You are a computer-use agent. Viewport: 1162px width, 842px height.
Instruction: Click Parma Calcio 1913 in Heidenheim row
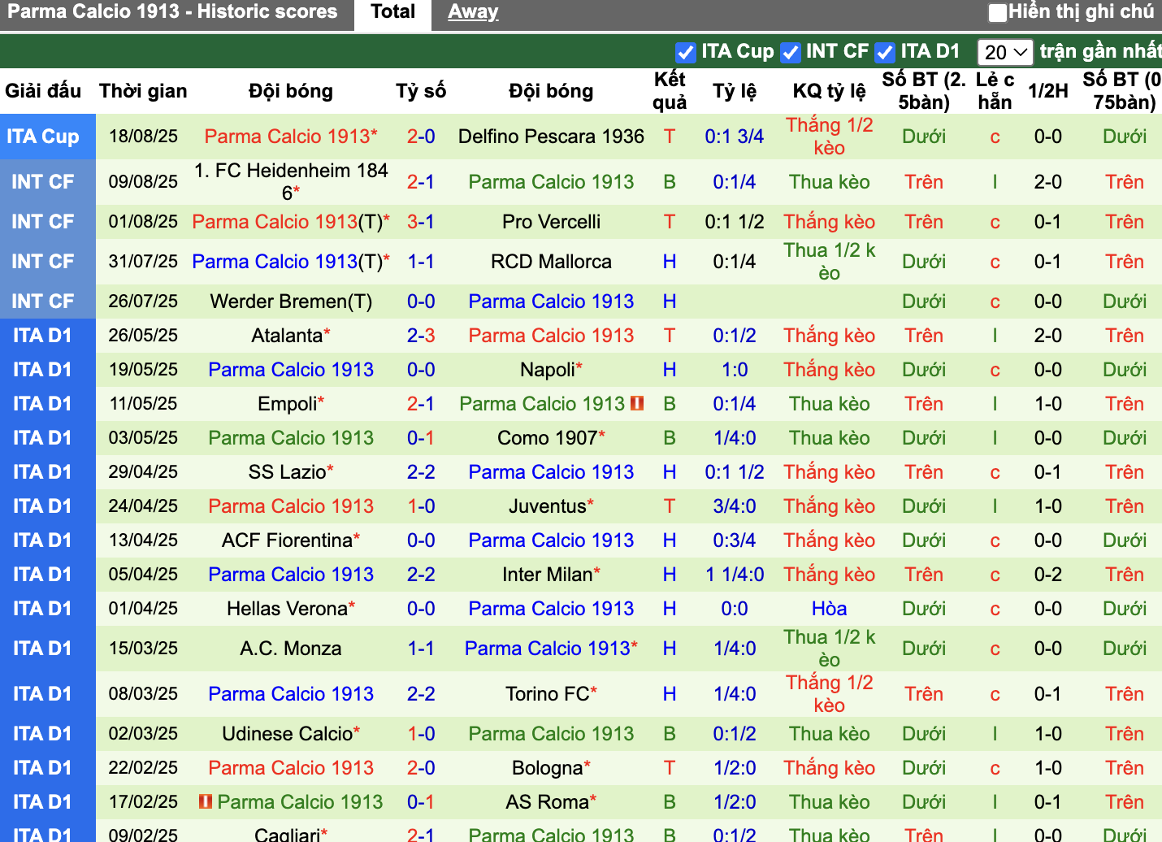tap(551, 182)
